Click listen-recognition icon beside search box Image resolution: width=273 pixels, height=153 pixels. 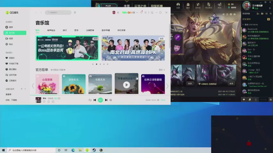[75, 13]
